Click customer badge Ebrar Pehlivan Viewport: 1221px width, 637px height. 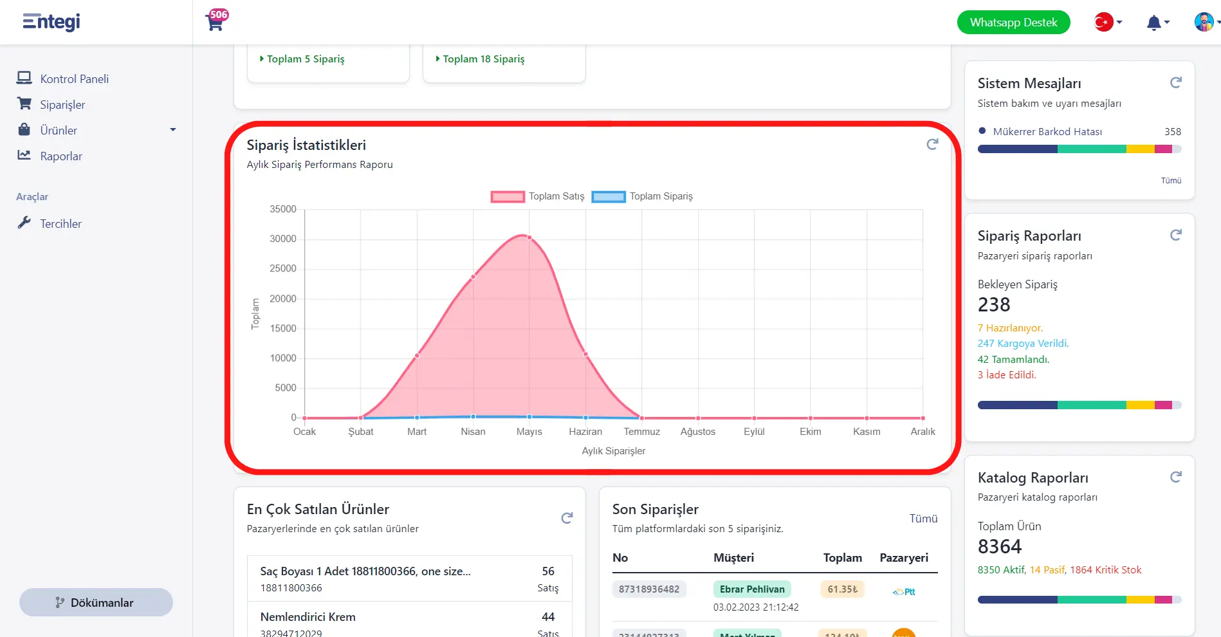(x=752, y=589)
